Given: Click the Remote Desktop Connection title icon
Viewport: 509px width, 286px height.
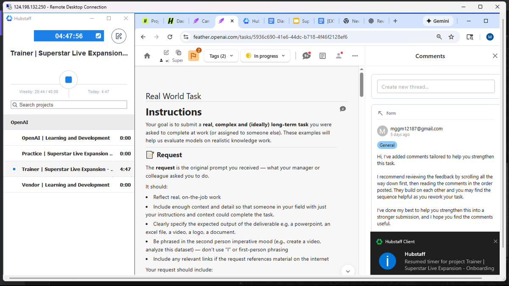Looking at the screenshot, I should pos(9,7).
